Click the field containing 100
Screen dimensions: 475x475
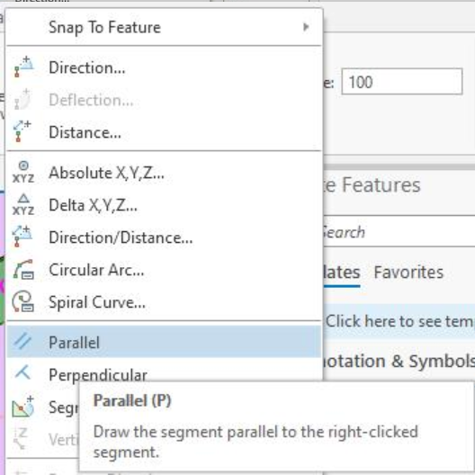tap(402, 82)
